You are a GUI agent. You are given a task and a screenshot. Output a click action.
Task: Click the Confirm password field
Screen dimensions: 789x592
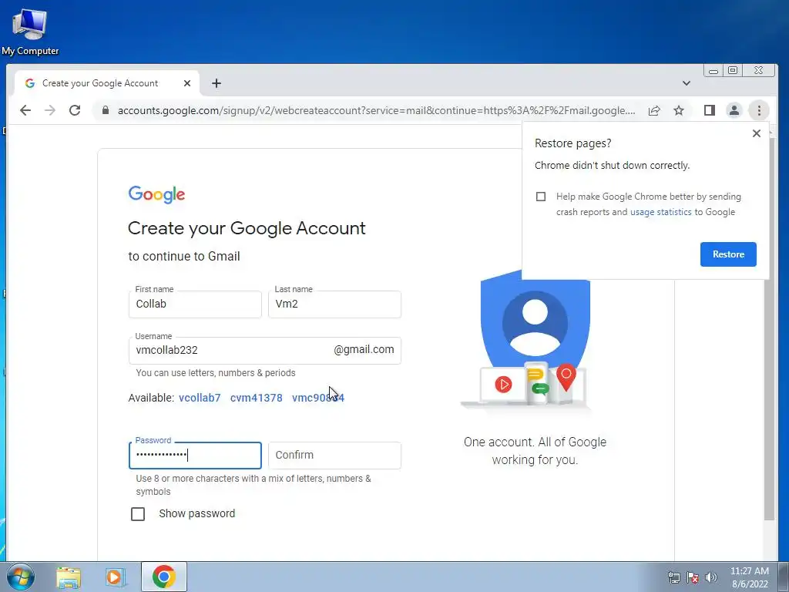(x=334, y=455)
